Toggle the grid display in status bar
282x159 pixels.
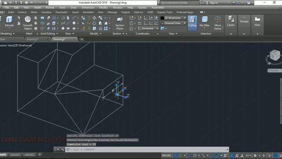click(x=175, y=155)
